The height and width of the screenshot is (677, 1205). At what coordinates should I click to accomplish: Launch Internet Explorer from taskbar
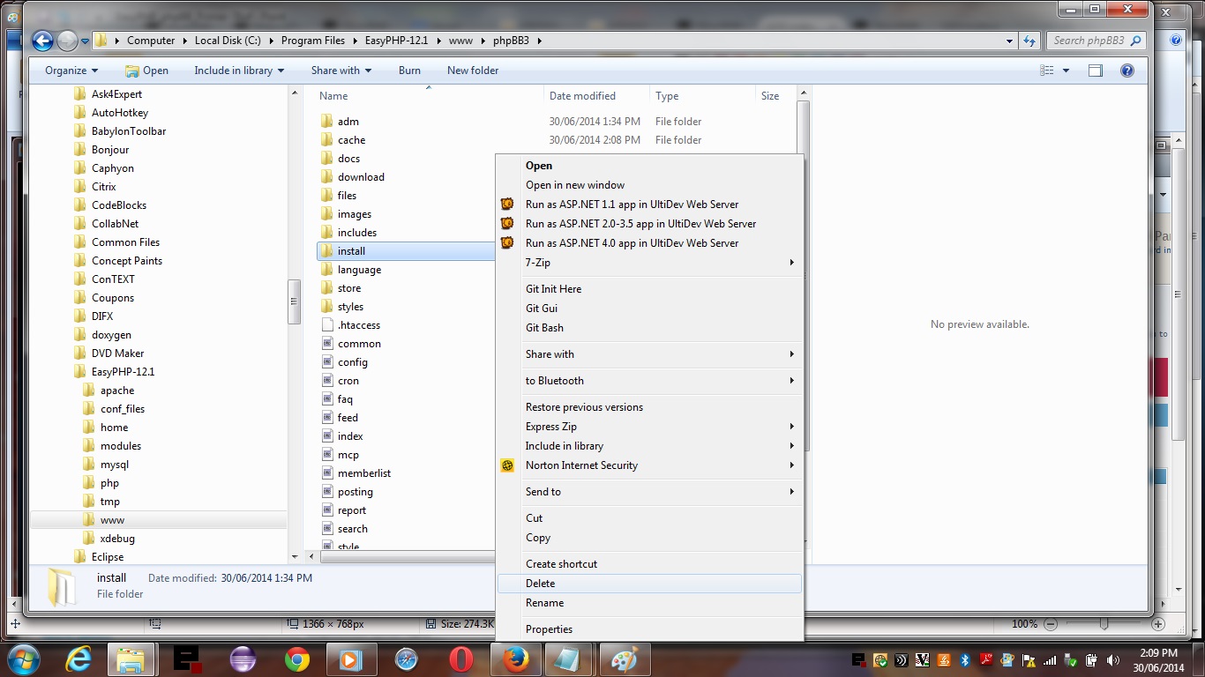click(x=79, y=659)
